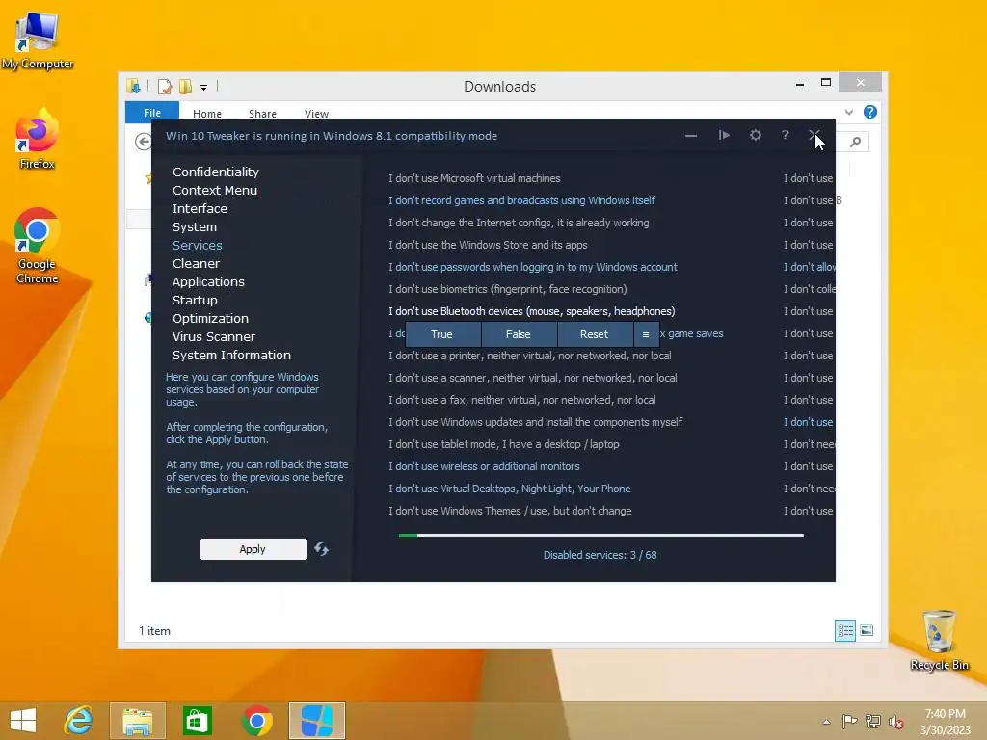987x740 pixels.
Task: Toggle 'I don't use Bluetooth devices' option
Action: [532, 311]
